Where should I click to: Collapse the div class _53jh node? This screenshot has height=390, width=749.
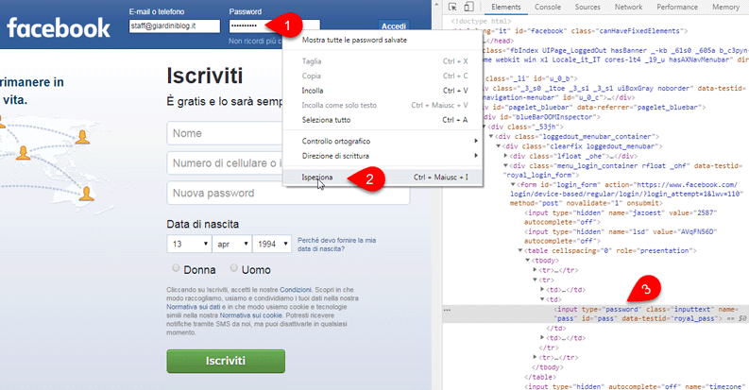tap(484, 127)
